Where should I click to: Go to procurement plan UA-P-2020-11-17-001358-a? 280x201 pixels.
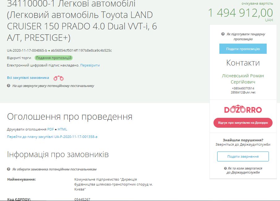[x=52, y=136]
